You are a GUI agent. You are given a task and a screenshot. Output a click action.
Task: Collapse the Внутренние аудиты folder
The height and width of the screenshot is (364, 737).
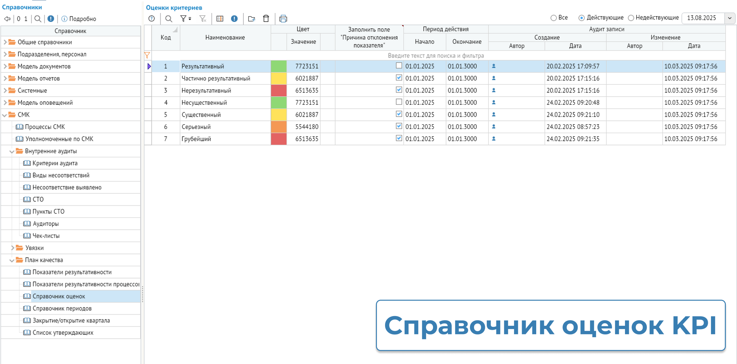tap(12, 152)
